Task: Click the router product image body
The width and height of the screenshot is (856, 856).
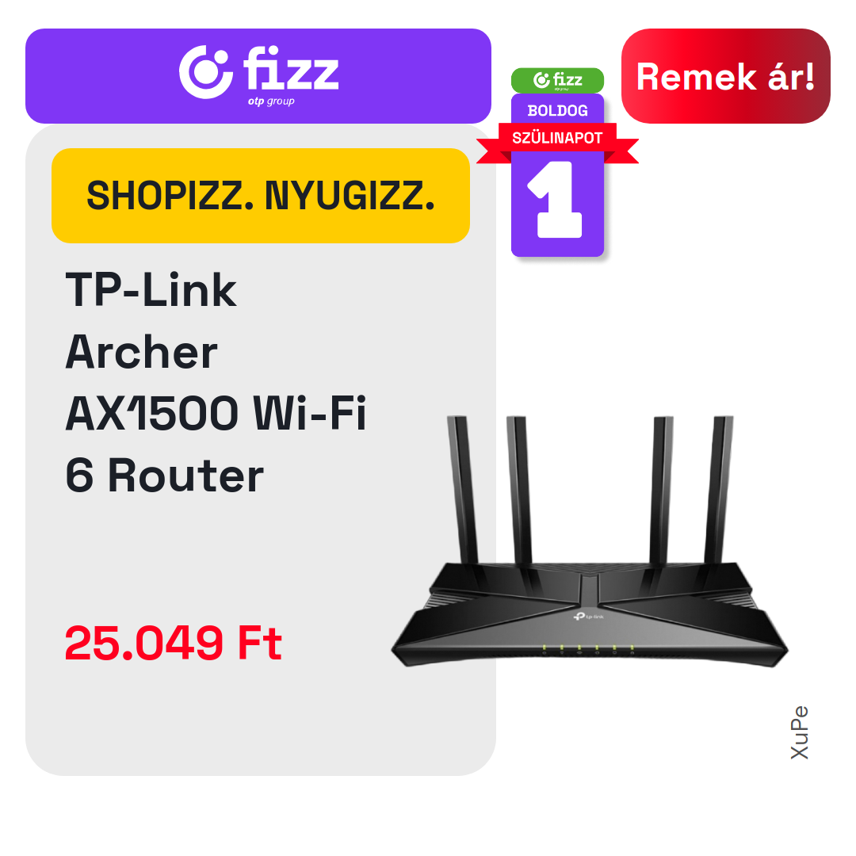Action: point(590,614)
